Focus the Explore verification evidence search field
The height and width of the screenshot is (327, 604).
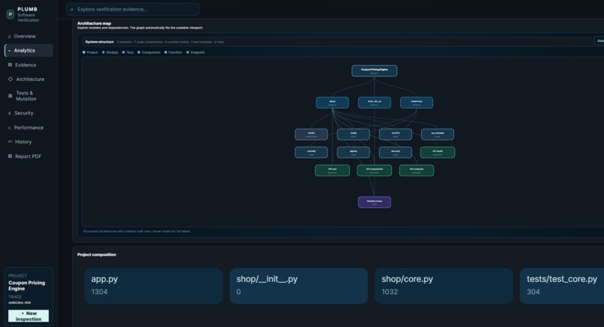click(133, 9)
